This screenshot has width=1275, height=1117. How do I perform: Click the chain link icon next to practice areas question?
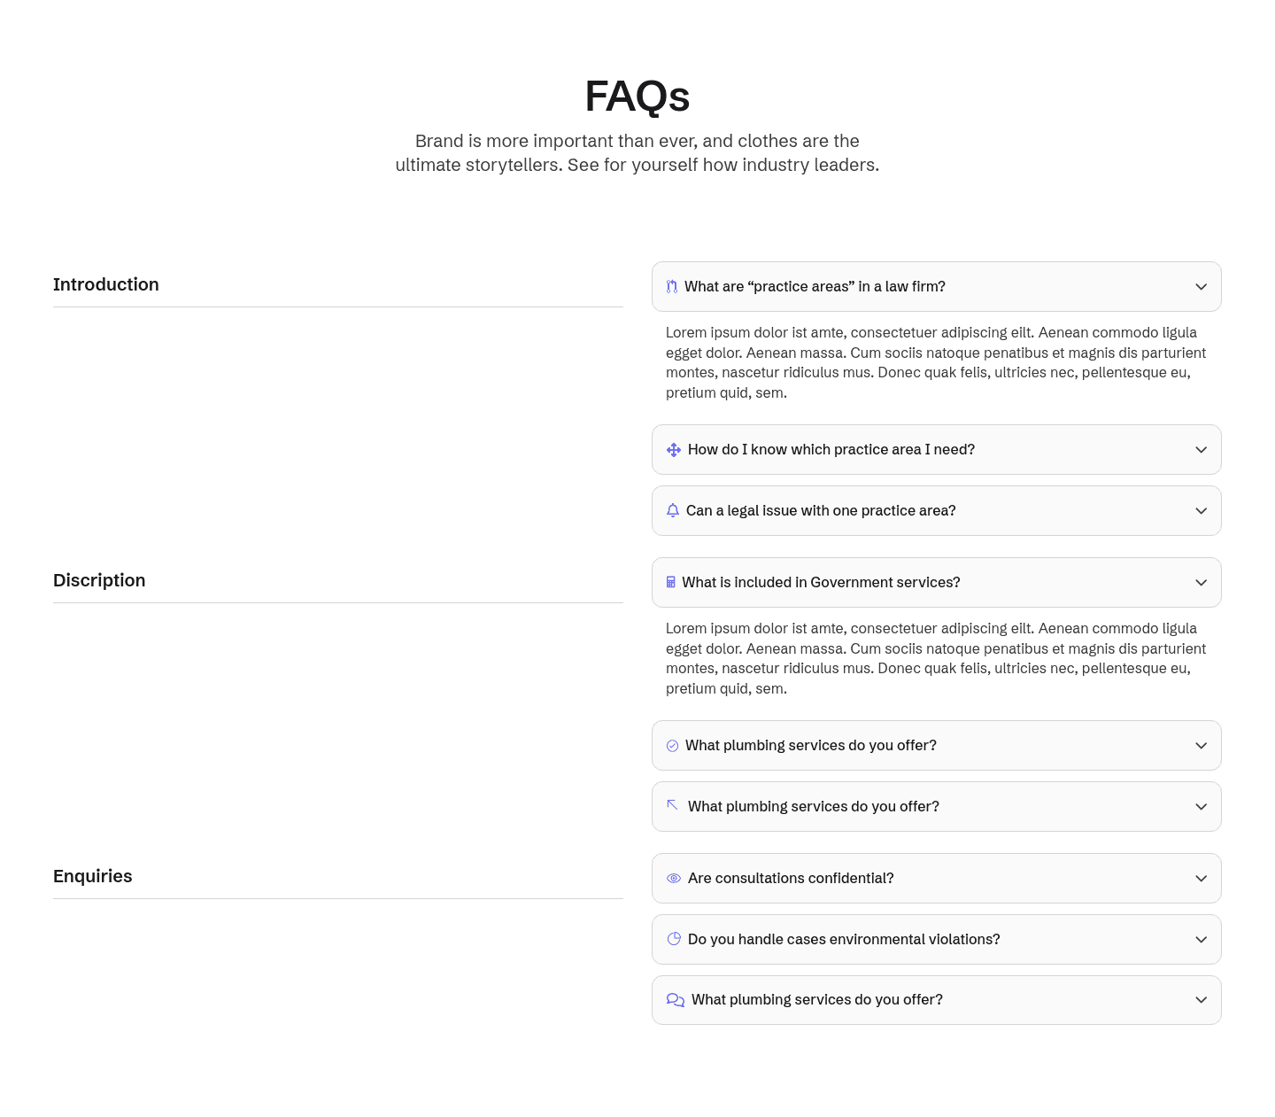(x=671, y=286)
